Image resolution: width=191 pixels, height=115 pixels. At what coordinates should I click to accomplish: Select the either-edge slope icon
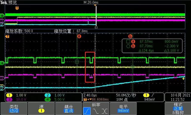(x=105, y=111)
